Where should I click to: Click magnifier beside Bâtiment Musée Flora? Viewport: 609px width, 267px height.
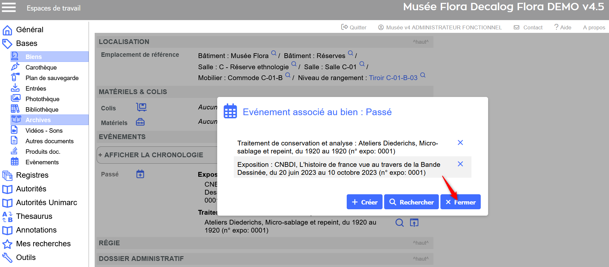(274, 53)
